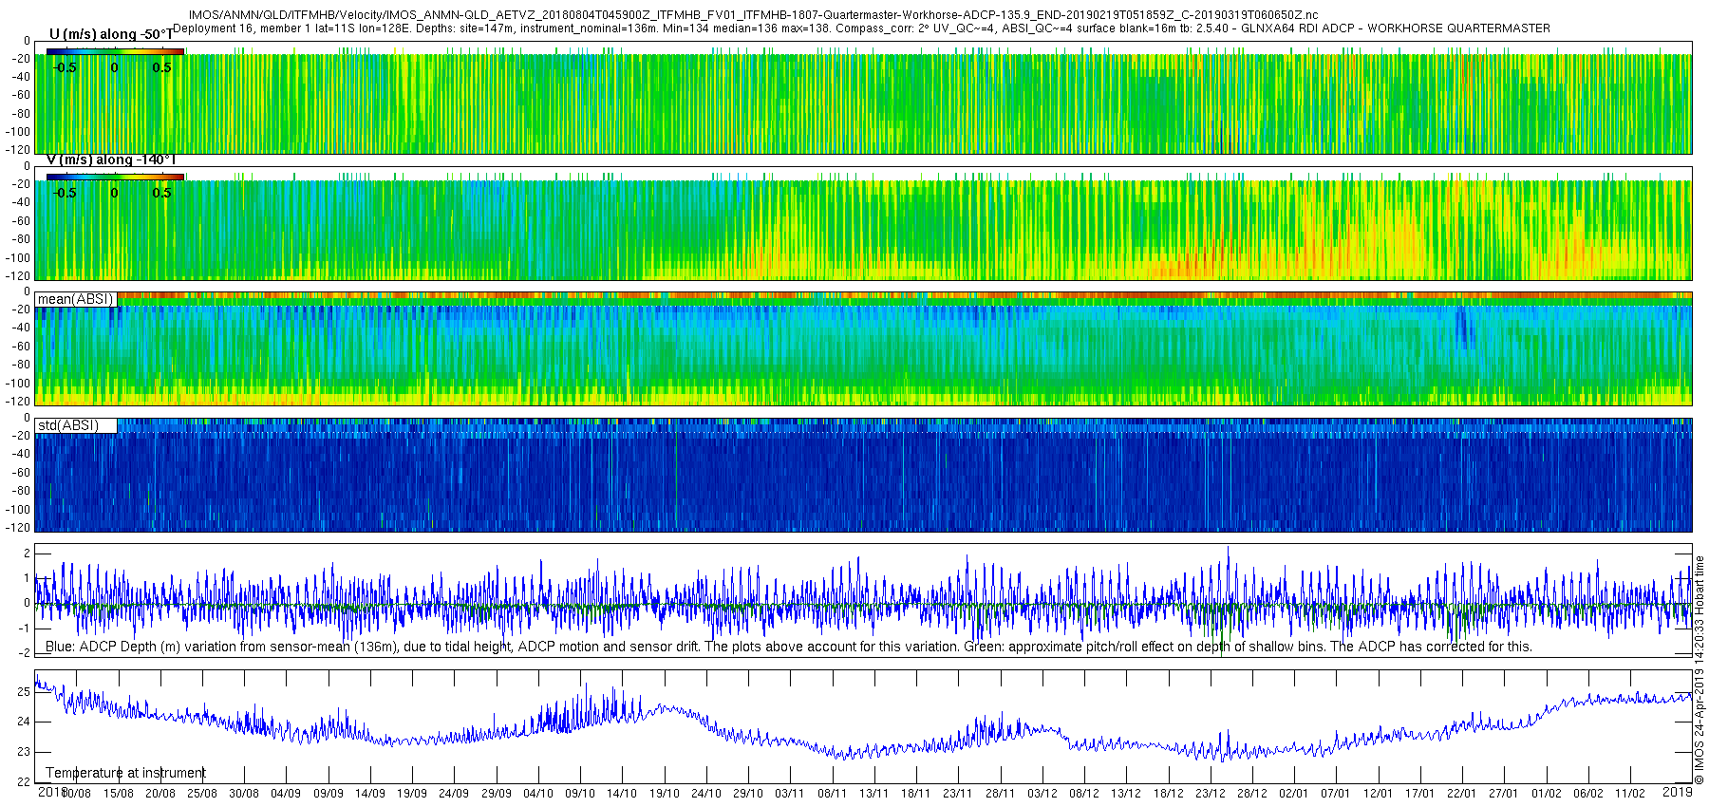Click the '03/11' date tick label
This screenshot has height=807, width=1709.
pos(790,794)
